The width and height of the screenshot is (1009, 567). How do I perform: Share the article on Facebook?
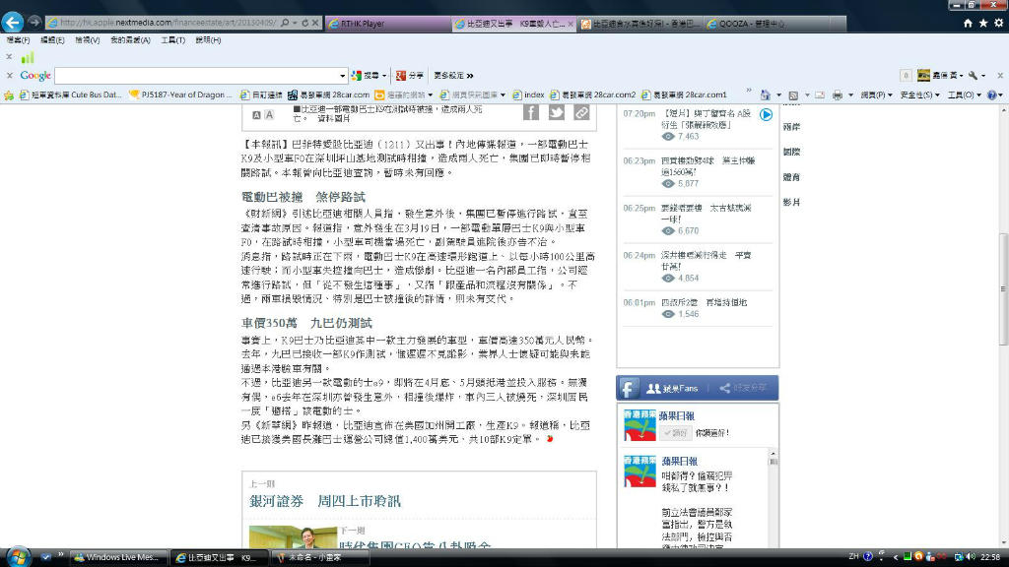[x=531, y=112]
